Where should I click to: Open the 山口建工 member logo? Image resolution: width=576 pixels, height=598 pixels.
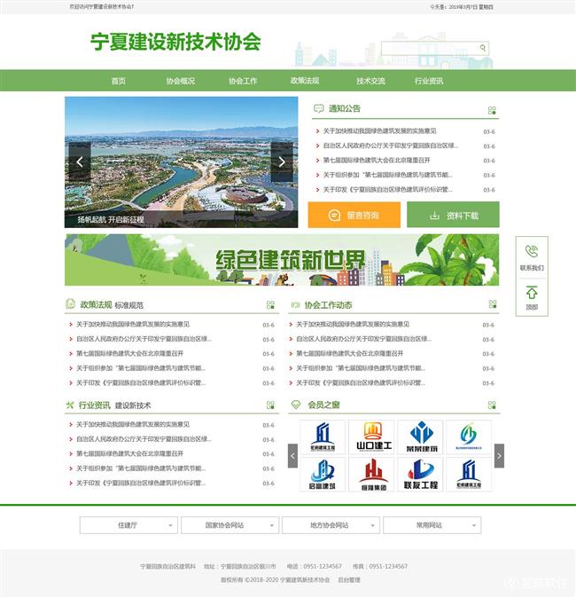point(373,437)
